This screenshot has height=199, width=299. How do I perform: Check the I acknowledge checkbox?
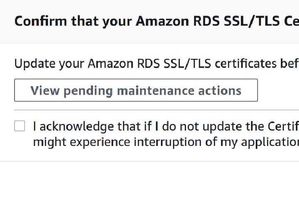(20, 126)
